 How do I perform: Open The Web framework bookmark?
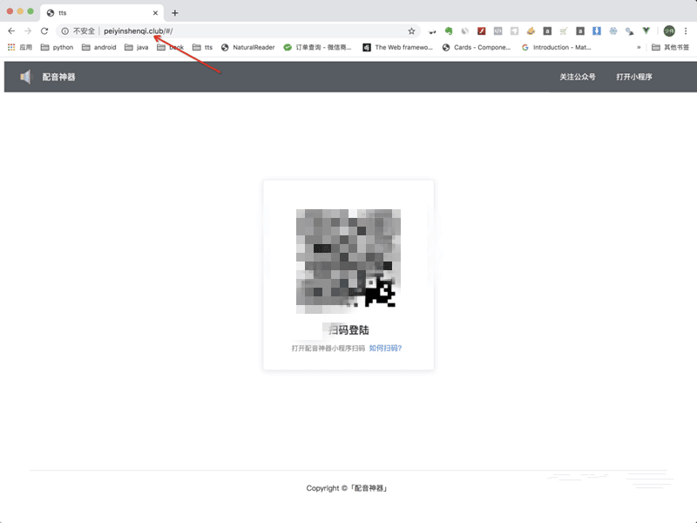(398, 47)
